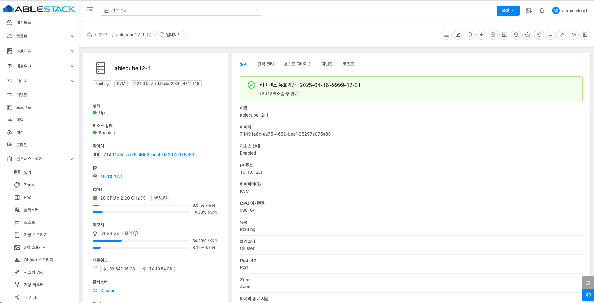Image resolution: width=594 pixels, height=303 pixels.
Task: Click the laptop console icon in toolbar
Action: (x=447, y=35)
